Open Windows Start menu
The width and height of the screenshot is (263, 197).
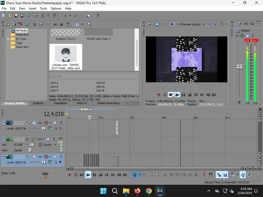[103, 191]
